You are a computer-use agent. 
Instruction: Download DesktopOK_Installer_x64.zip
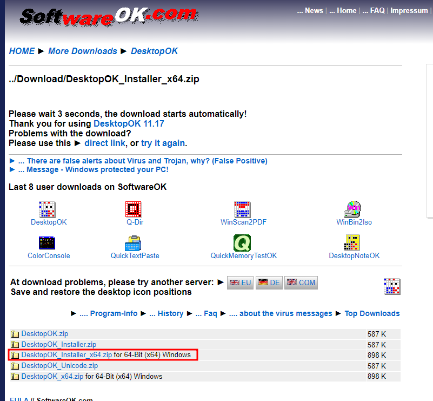[x=66, y=355]
